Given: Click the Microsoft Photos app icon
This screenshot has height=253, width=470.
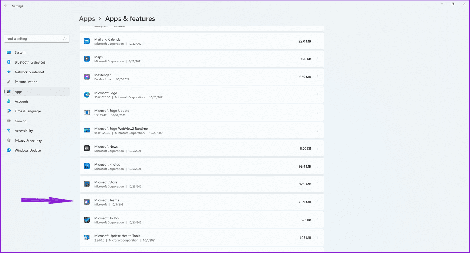Looking at the screenshot, I should point(87,167).
